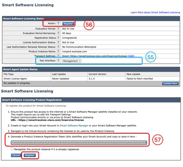183x167 pixels.
Task: Click the registration token input field
Action: [79, 143]
